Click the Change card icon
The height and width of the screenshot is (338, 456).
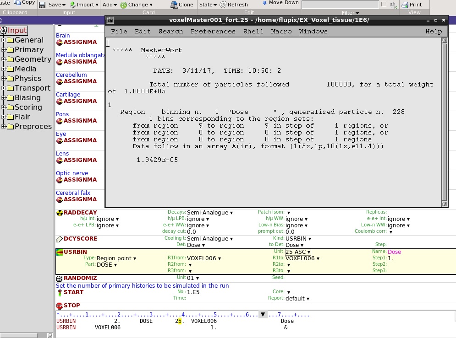coord(124,5)
